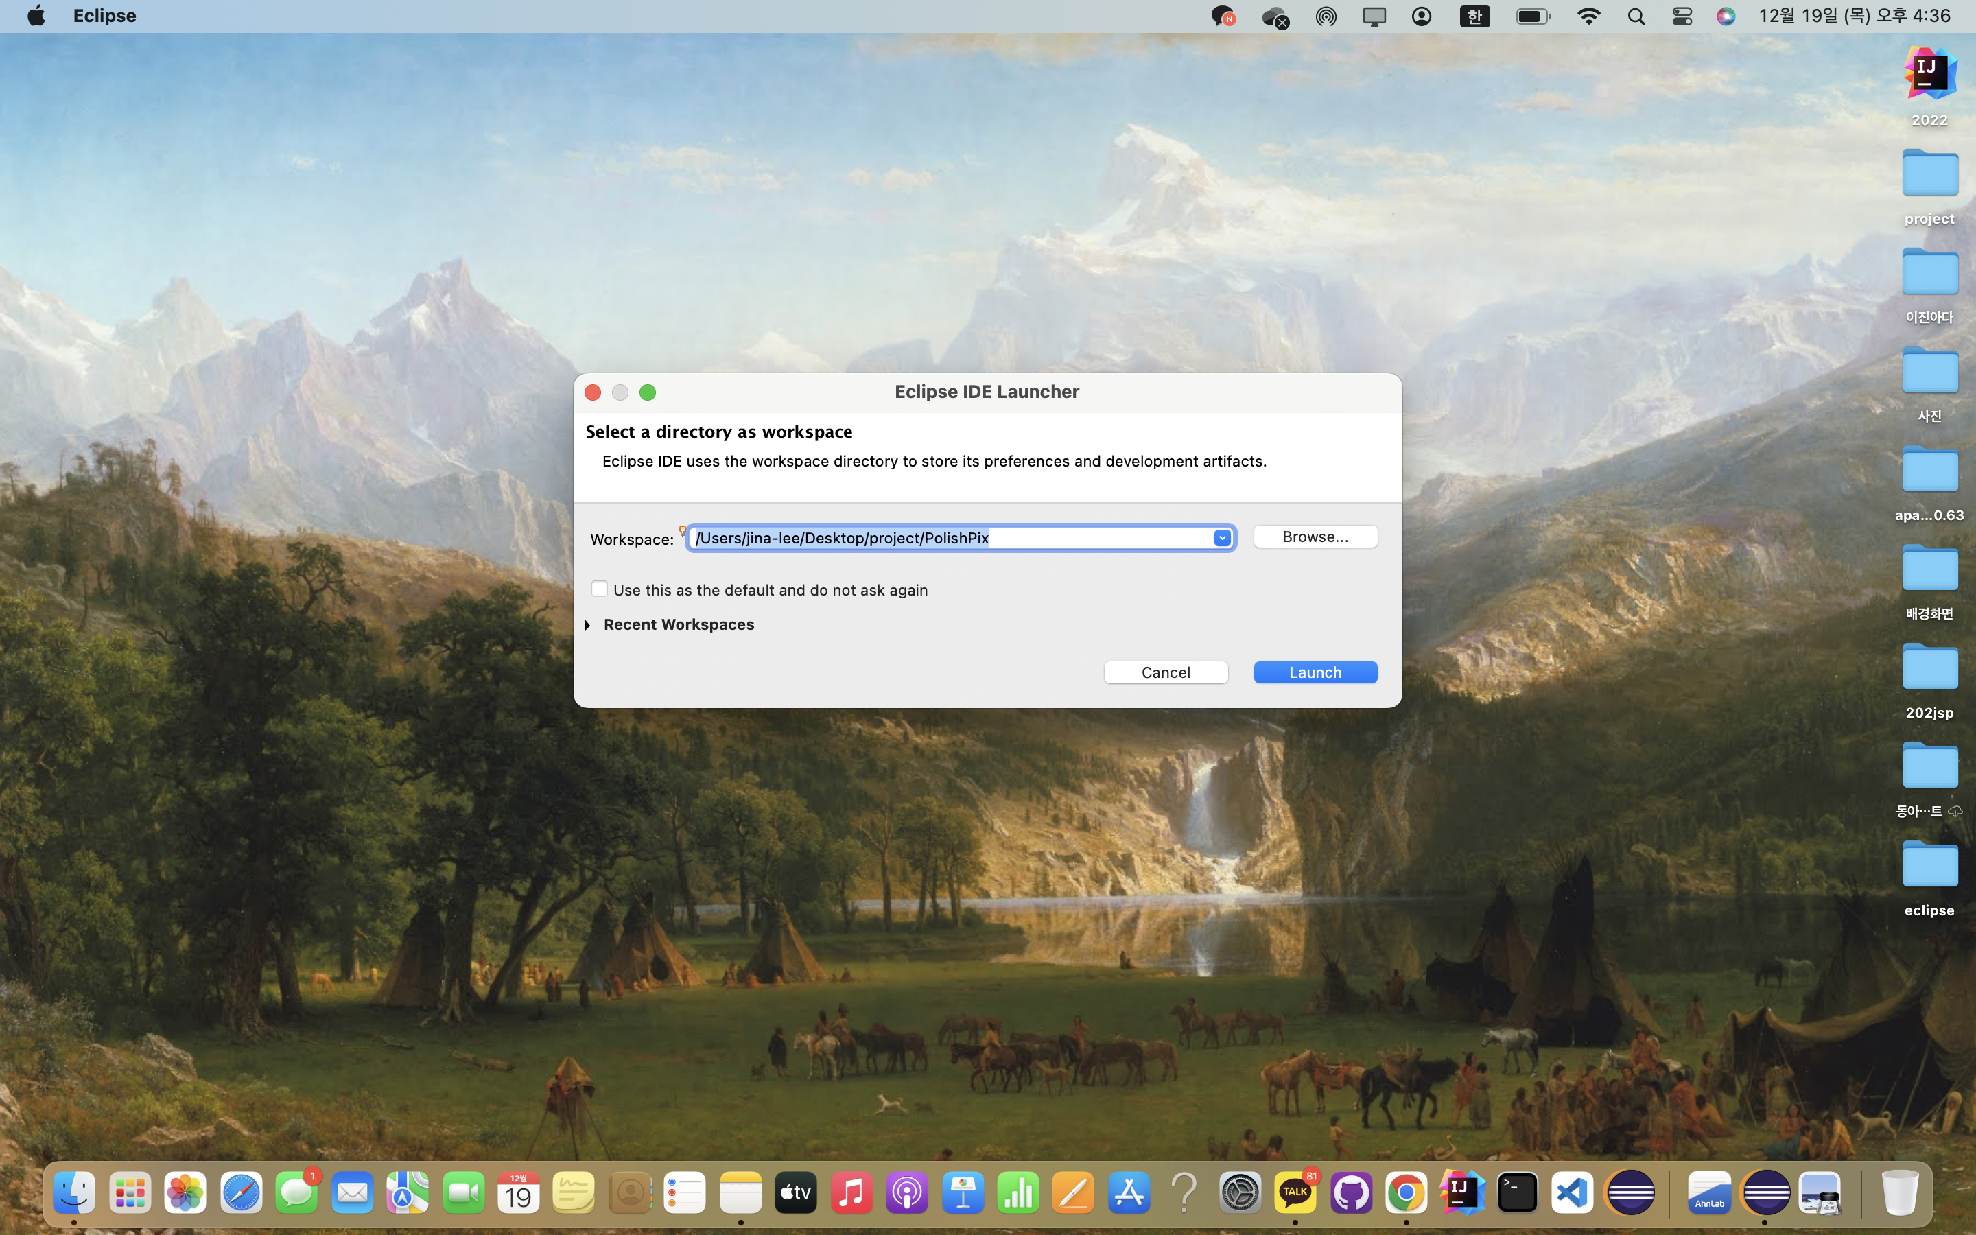The width and height of the screenshot is (1976, 1235).
Task: Open Mail from the Dock
Action: (x=352, y=1193)
